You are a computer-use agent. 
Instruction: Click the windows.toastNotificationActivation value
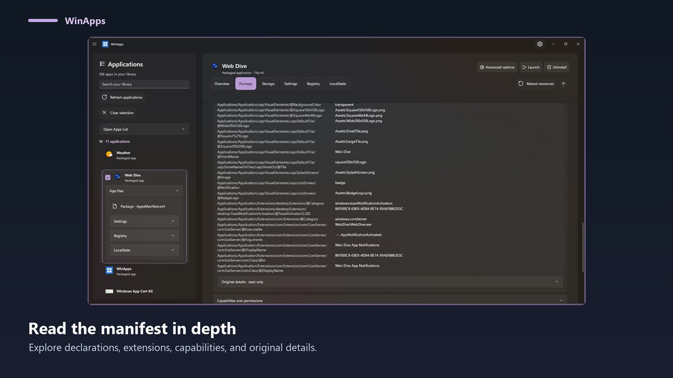tap(364, 203)
